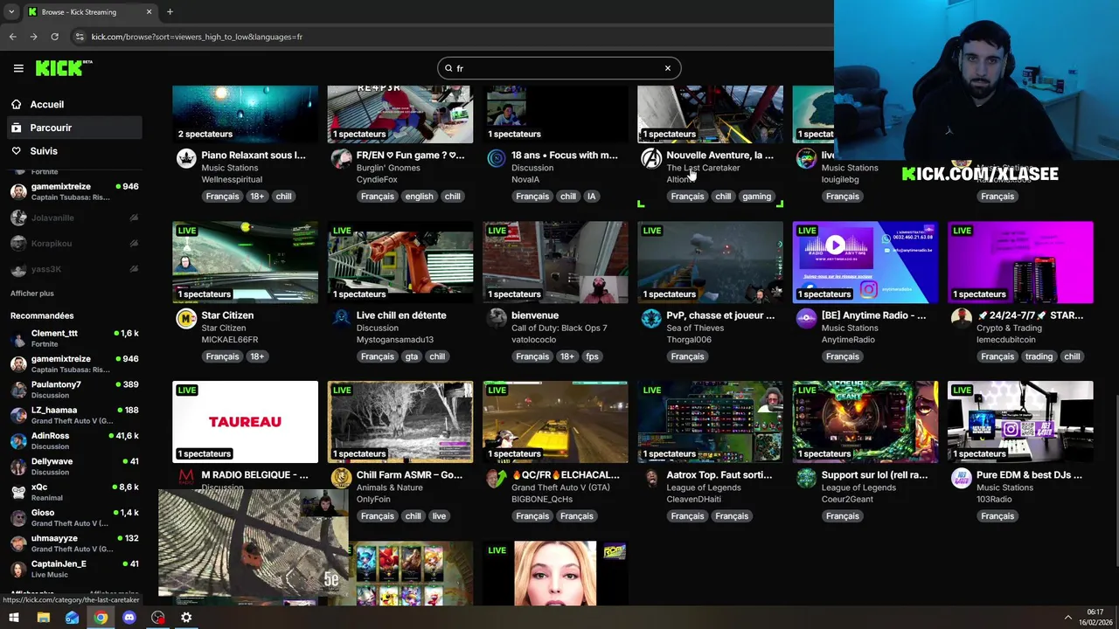
Task: Select gaming tag on Nouvelle Aventure card
Action: (756, 197)
